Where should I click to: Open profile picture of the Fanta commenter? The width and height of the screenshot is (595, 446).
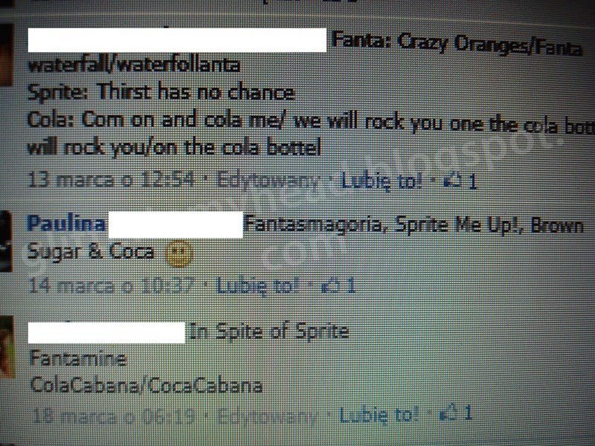pos(7,55)
